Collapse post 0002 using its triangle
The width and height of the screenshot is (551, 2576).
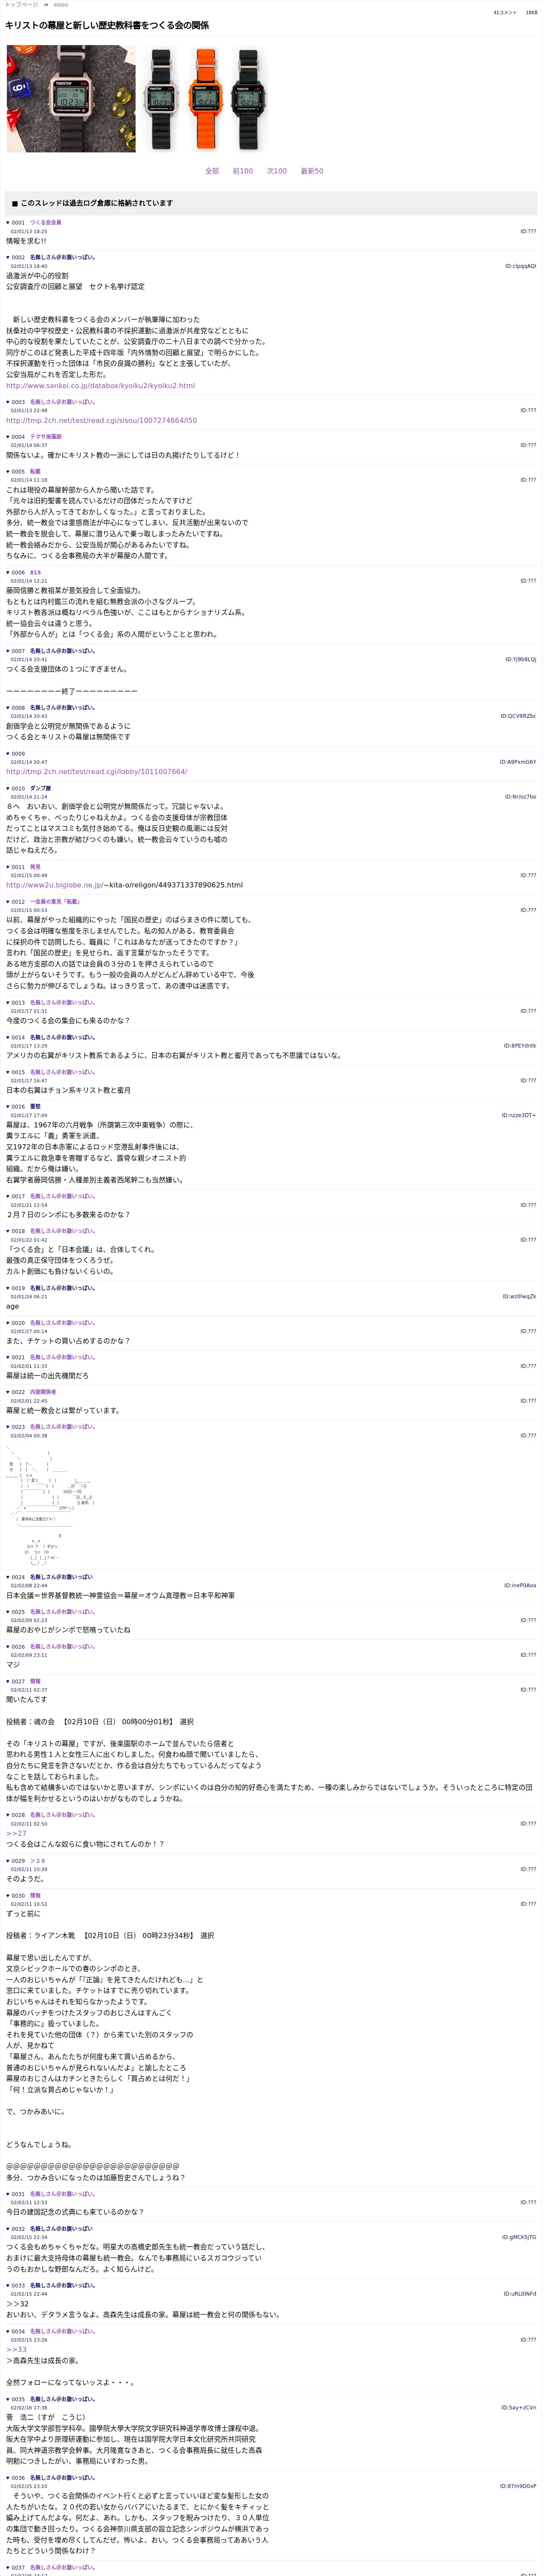click(x=8, y=257)
